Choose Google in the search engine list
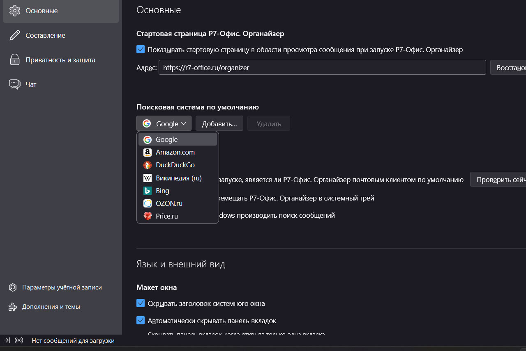This screenshot has height=351, width=526. tap(178, 139)
